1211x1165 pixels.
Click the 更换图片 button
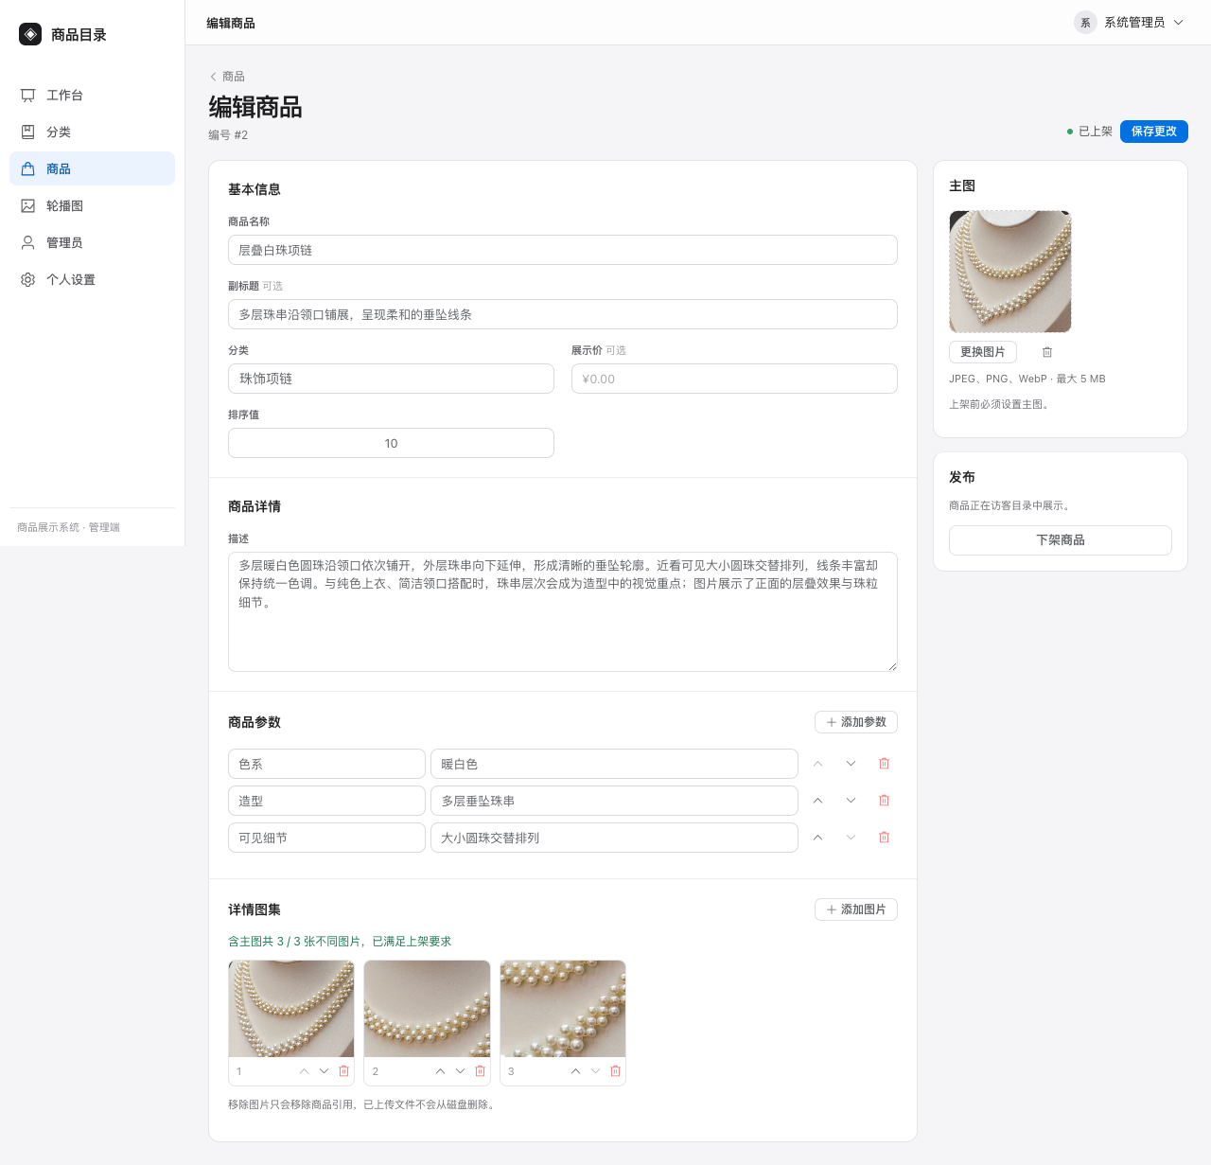pyautogui.click(x=983, y=352)
